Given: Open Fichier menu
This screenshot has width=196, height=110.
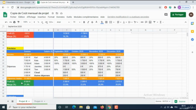Looking at the screenshot, I should point(13,17).
